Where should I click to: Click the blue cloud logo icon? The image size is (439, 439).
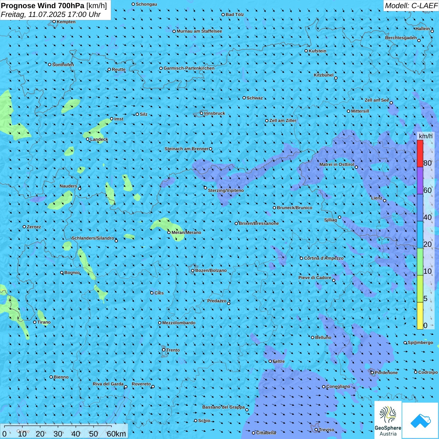pyautogui.click(x=420, y=421)
